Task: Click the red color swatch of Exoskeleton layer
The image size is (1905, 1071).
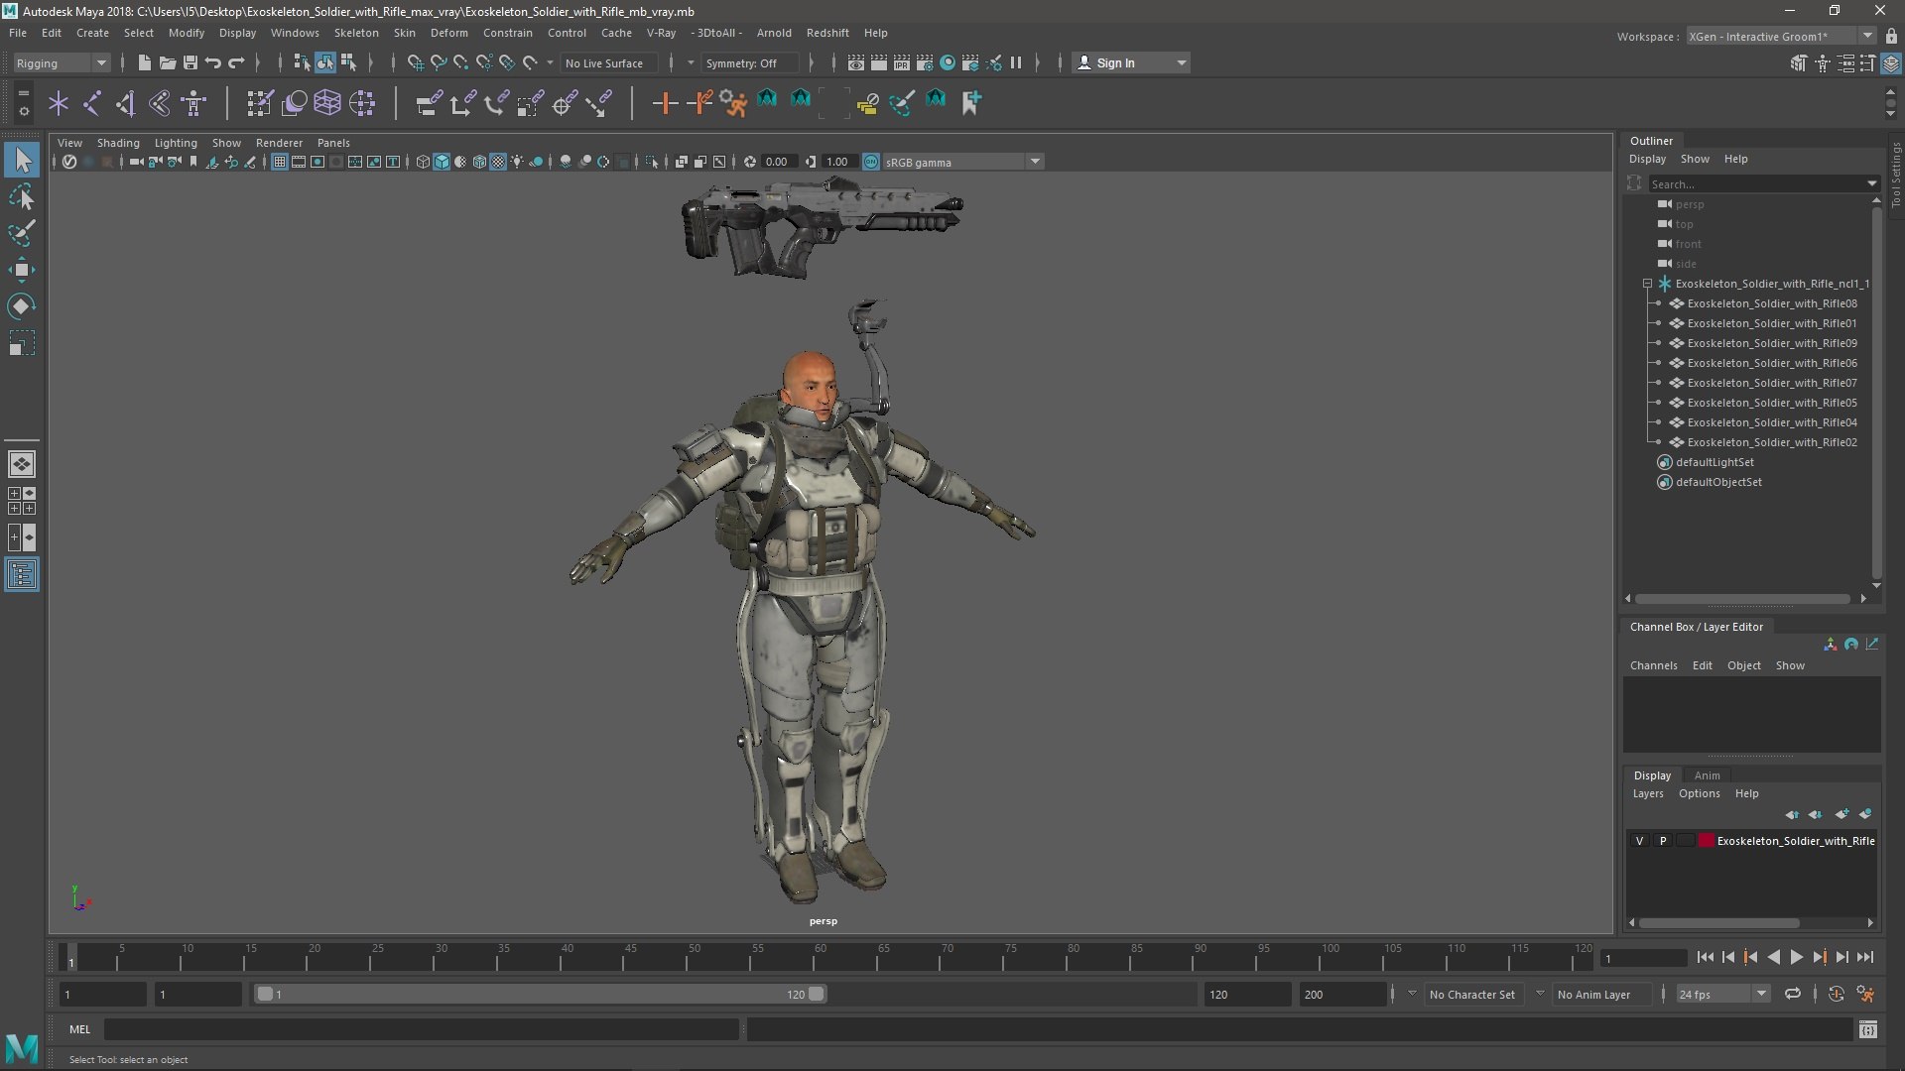Action: [1706, 841]
